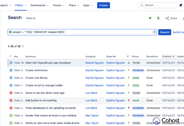This screenshot has height=126, width=184.
Task: Click the notifications bell icon
Action: 181,5
